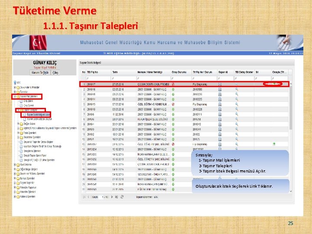This screenshot has width=312, height=234.
Task: Open detail magnifier for row 2016/3
Action: point(237,129)
